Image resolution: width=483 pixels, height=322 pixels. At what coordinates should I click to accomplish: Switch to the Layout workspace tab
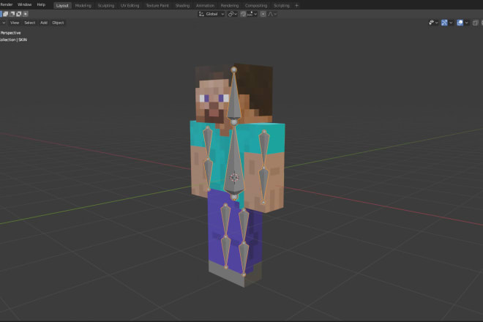(x=62, y=6)
